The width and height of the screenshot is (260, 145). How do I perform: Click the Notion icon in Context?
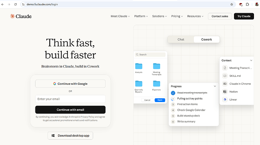coord(225,92)
